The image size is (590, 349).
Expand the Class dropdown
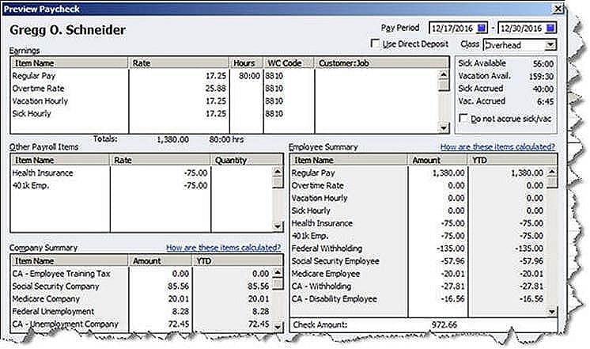point(550,45)
